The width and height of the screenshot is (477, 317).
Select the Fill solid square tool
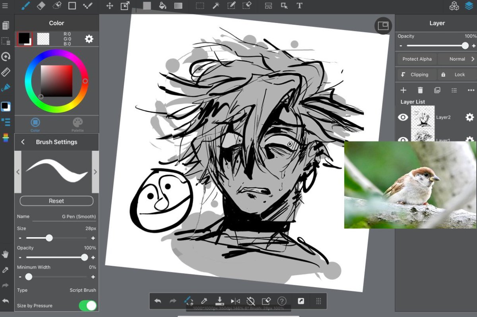(147, 6)
